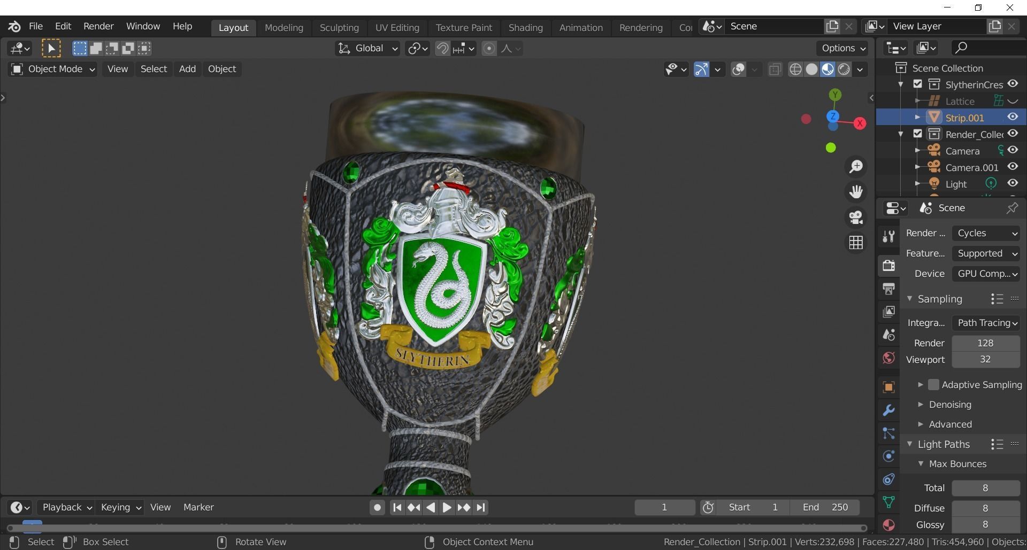Switch orthographic/perspective grid icon

pyautogui.click(x=856, y=243)
